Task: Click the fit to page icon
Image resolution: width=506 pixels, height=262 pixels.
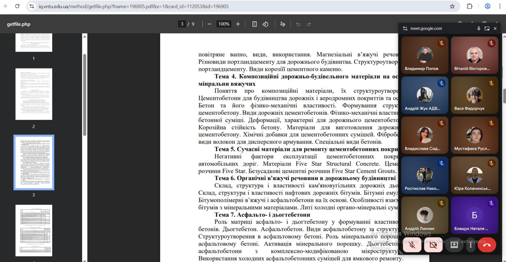Action: (255, 24)
